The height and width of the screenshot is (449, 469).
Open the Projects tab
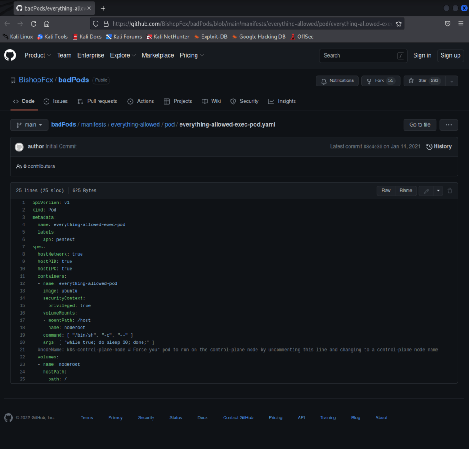(178, 101)
